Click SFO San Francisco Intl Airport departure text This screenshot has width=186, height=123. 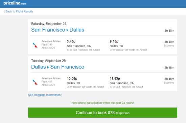pos(84,50)
